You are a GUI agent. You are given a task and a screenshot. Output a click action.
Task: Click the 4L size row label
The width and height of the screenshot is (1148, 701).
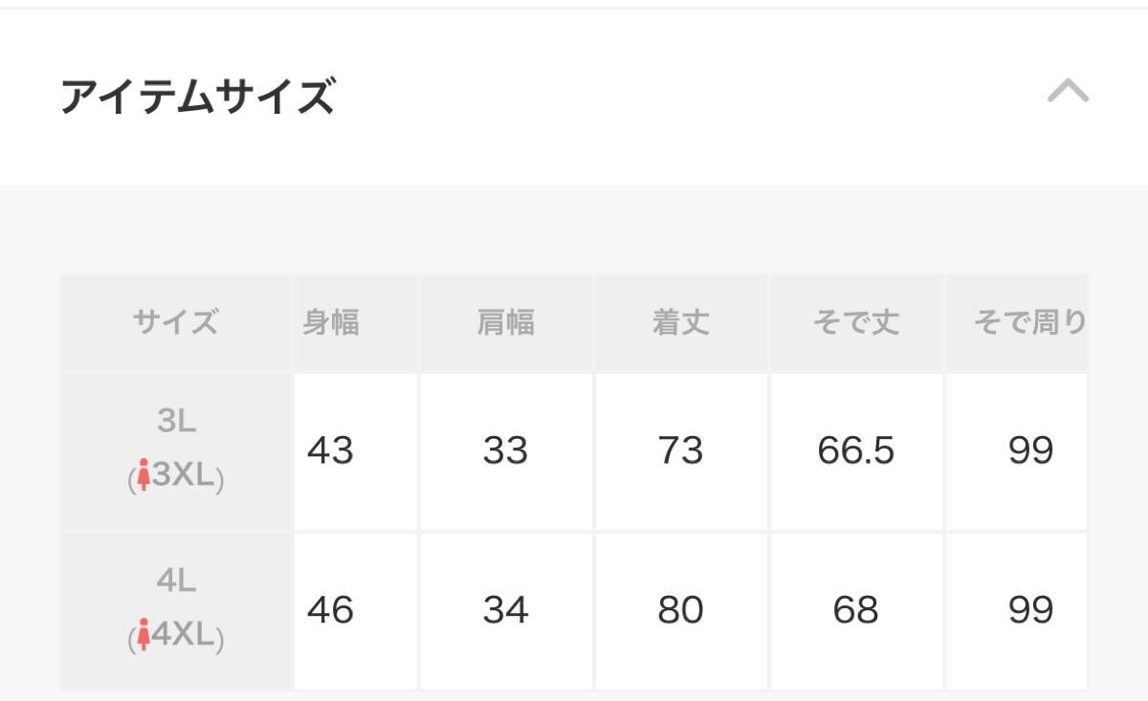(x=176, y=581)
